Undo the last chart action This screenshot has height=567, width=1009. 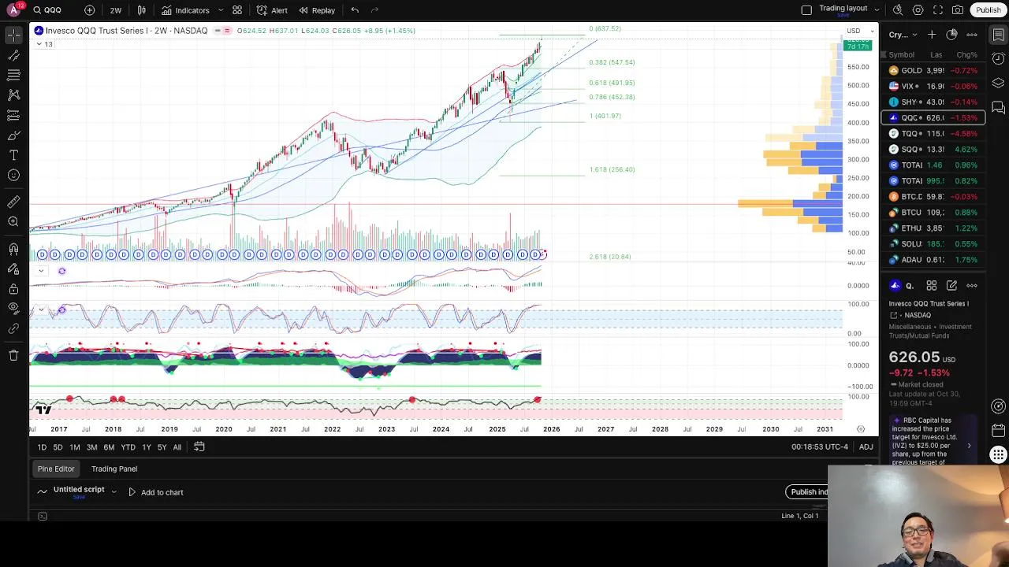coord(355,10)
